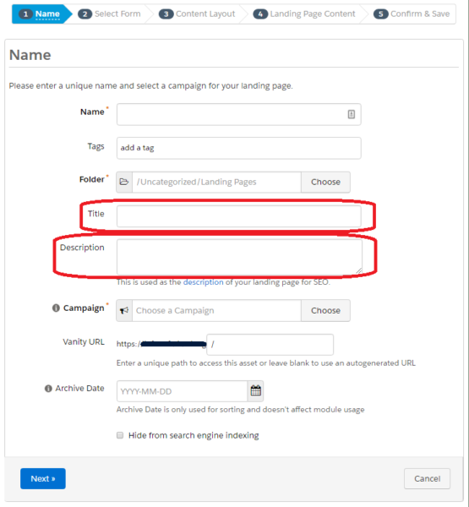Click the Name page heading

pos(30,55)
